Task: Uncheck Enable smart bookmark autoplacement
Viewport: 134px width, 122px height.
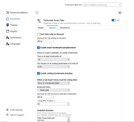Action: click(x=38, y=48)
